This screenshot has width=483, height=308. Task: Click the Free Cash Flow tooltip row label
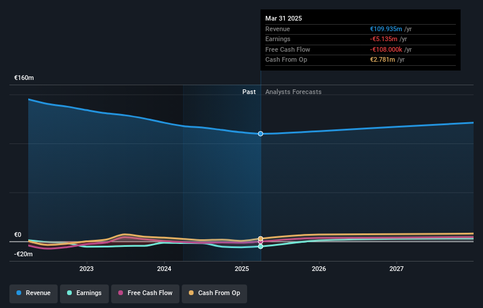tap(288, 49)
